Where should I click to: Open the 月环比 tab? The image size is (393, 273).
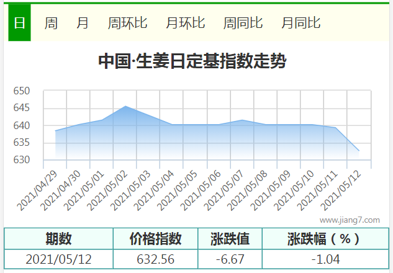click(185, 23)
